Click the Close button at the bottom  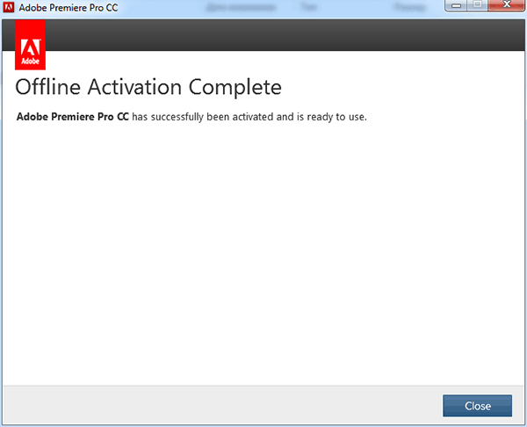click(x=477, y=406)
